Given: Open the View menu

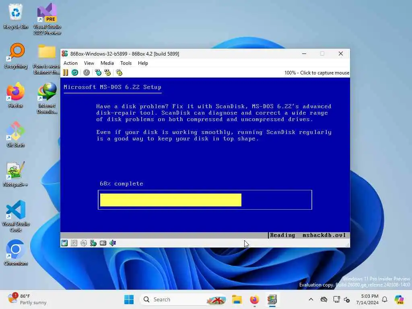Looking at the screenshot, I should pos(89,63).
